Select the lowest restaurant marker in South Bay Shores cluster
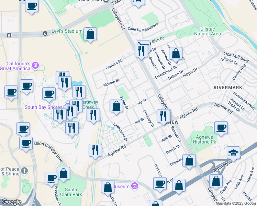 (72, 128)
